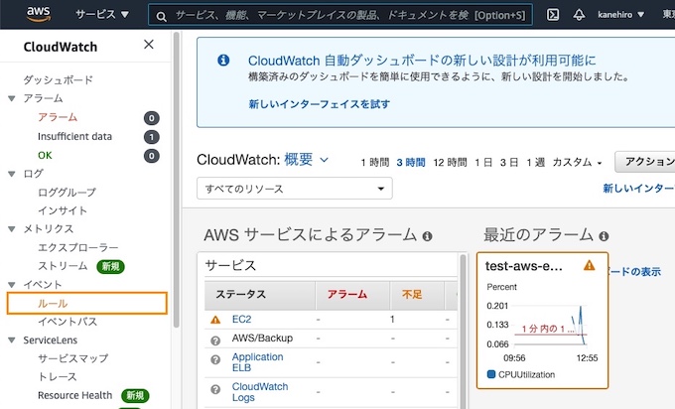
Task: Close the CloudWatch side navigation panel
Action: coord(149,45)
